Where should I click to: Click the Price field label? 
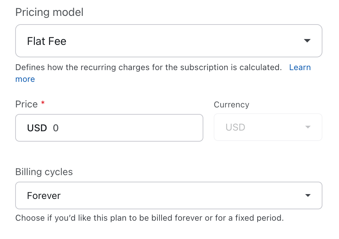27,104
